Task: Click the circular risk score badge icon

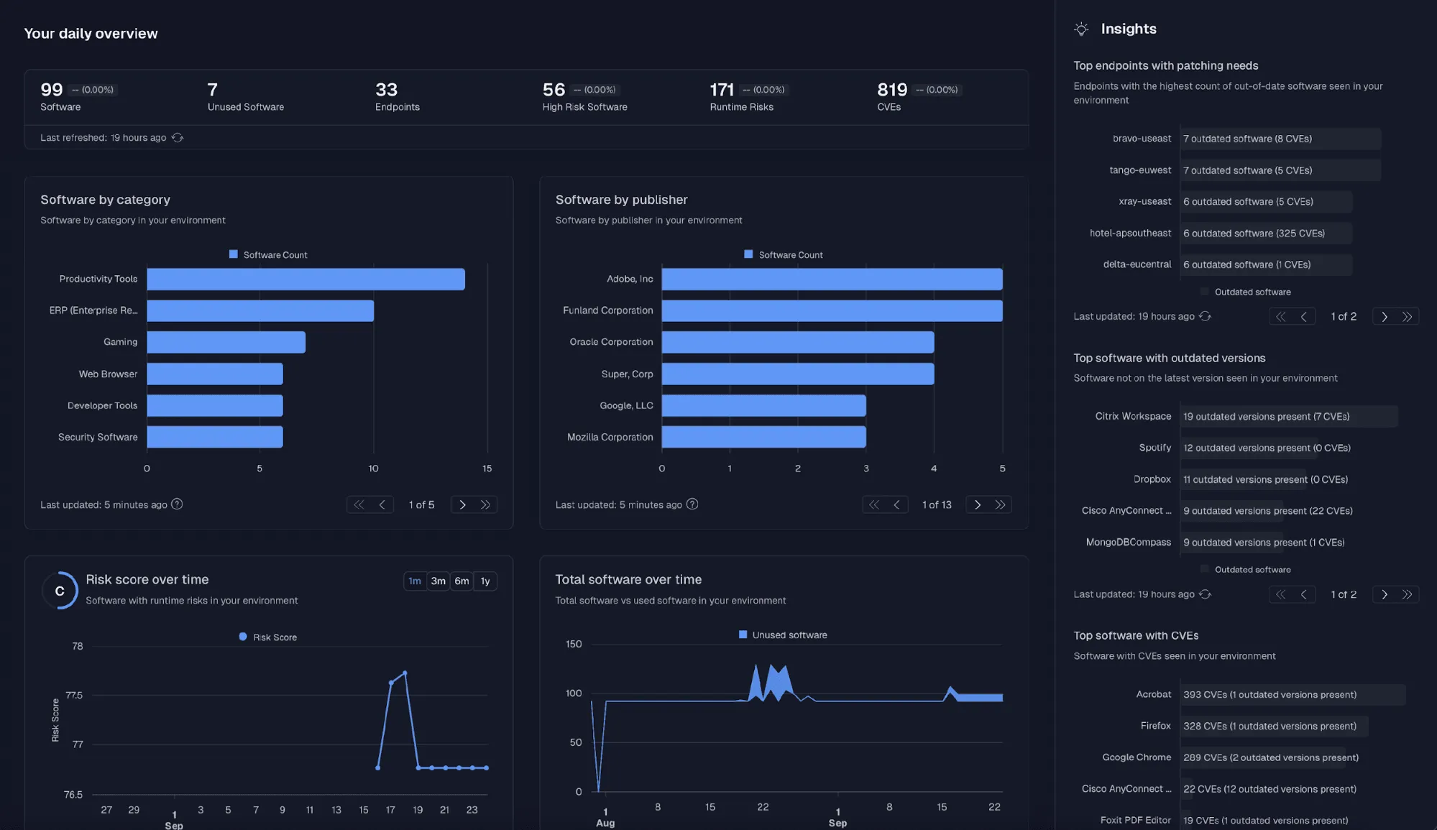Action: click(60, 590)
